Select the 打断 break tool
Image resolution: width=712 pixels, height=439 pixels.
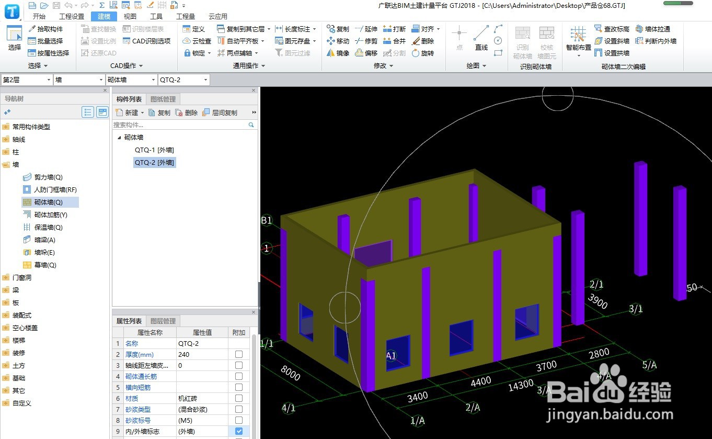click(394, 29)
